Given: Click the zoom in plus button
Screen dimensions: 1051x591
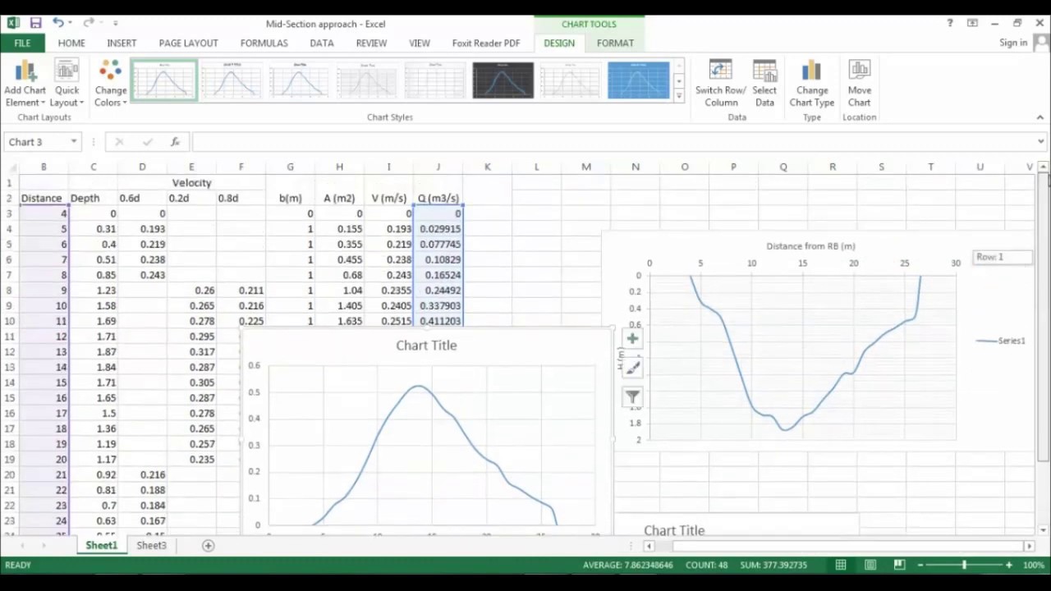Looking at the screenshot, I should tap(1009, 565).
